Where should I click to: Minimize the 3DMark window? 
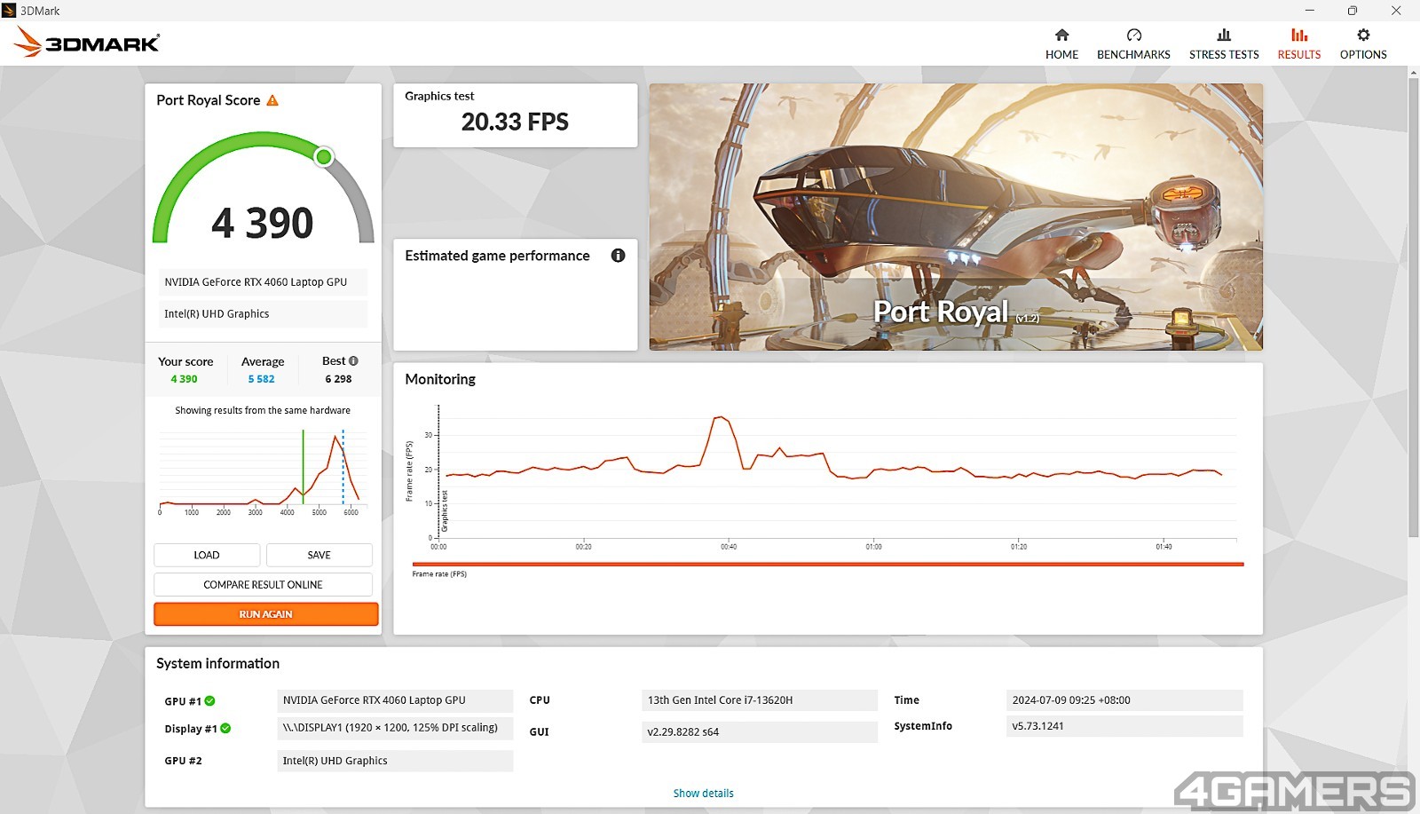1309,11
